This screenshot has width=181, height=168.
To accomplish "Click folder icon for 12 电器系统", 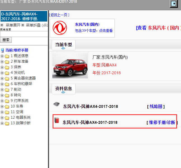I will [7, 118].
